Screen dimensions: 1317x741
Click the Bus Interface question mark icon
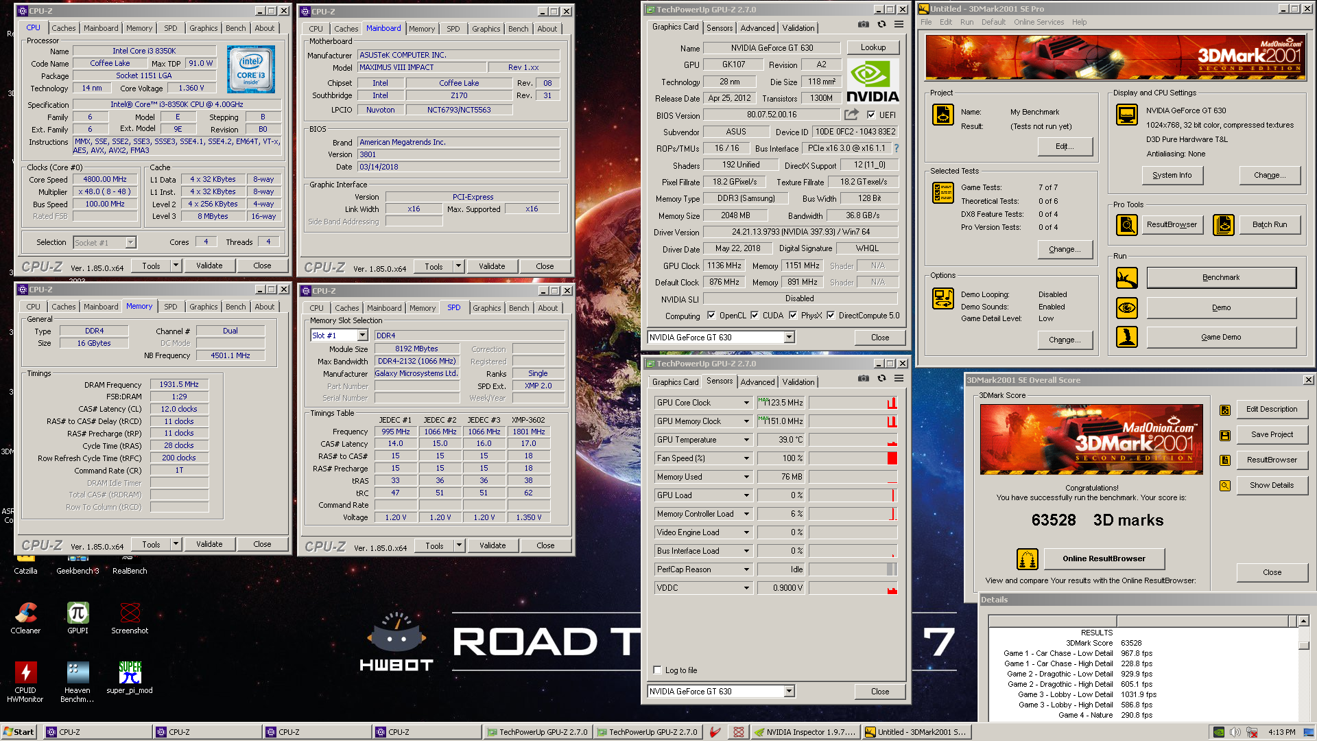click(896, 148)
